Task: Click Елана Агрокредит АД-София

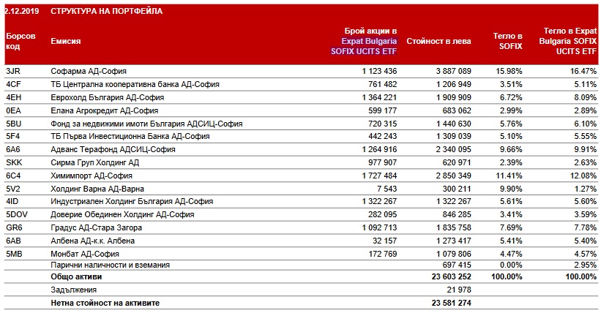Action: point(104,110)
